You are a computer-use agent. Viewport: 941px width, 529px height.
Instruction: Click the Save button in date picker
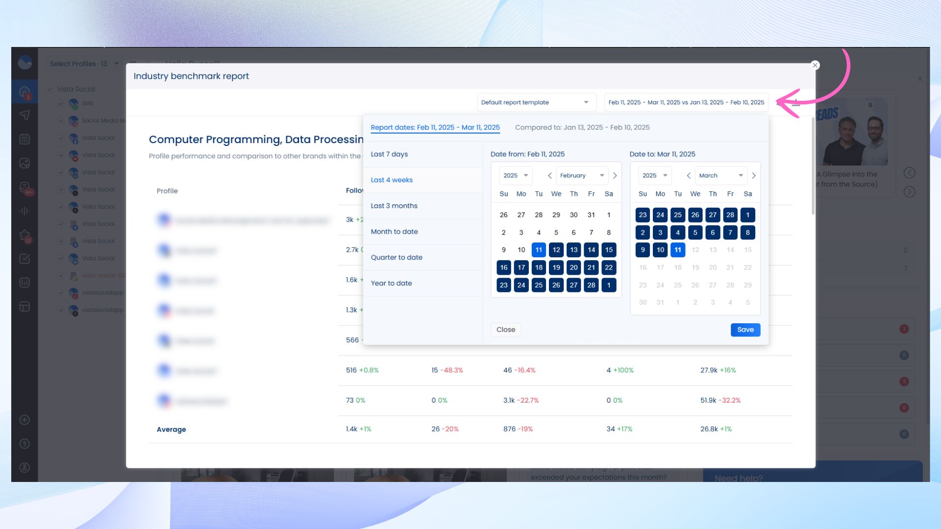pyautogui.click(x=745, y=330)
